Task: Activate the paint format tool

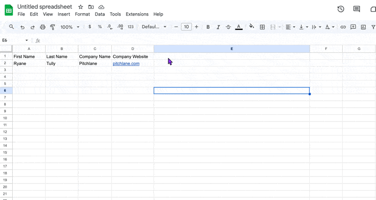Action: [53, 27]
